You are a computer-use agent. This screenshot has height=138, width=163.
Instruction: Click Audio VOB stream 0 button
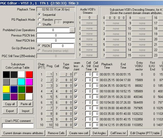89,18
